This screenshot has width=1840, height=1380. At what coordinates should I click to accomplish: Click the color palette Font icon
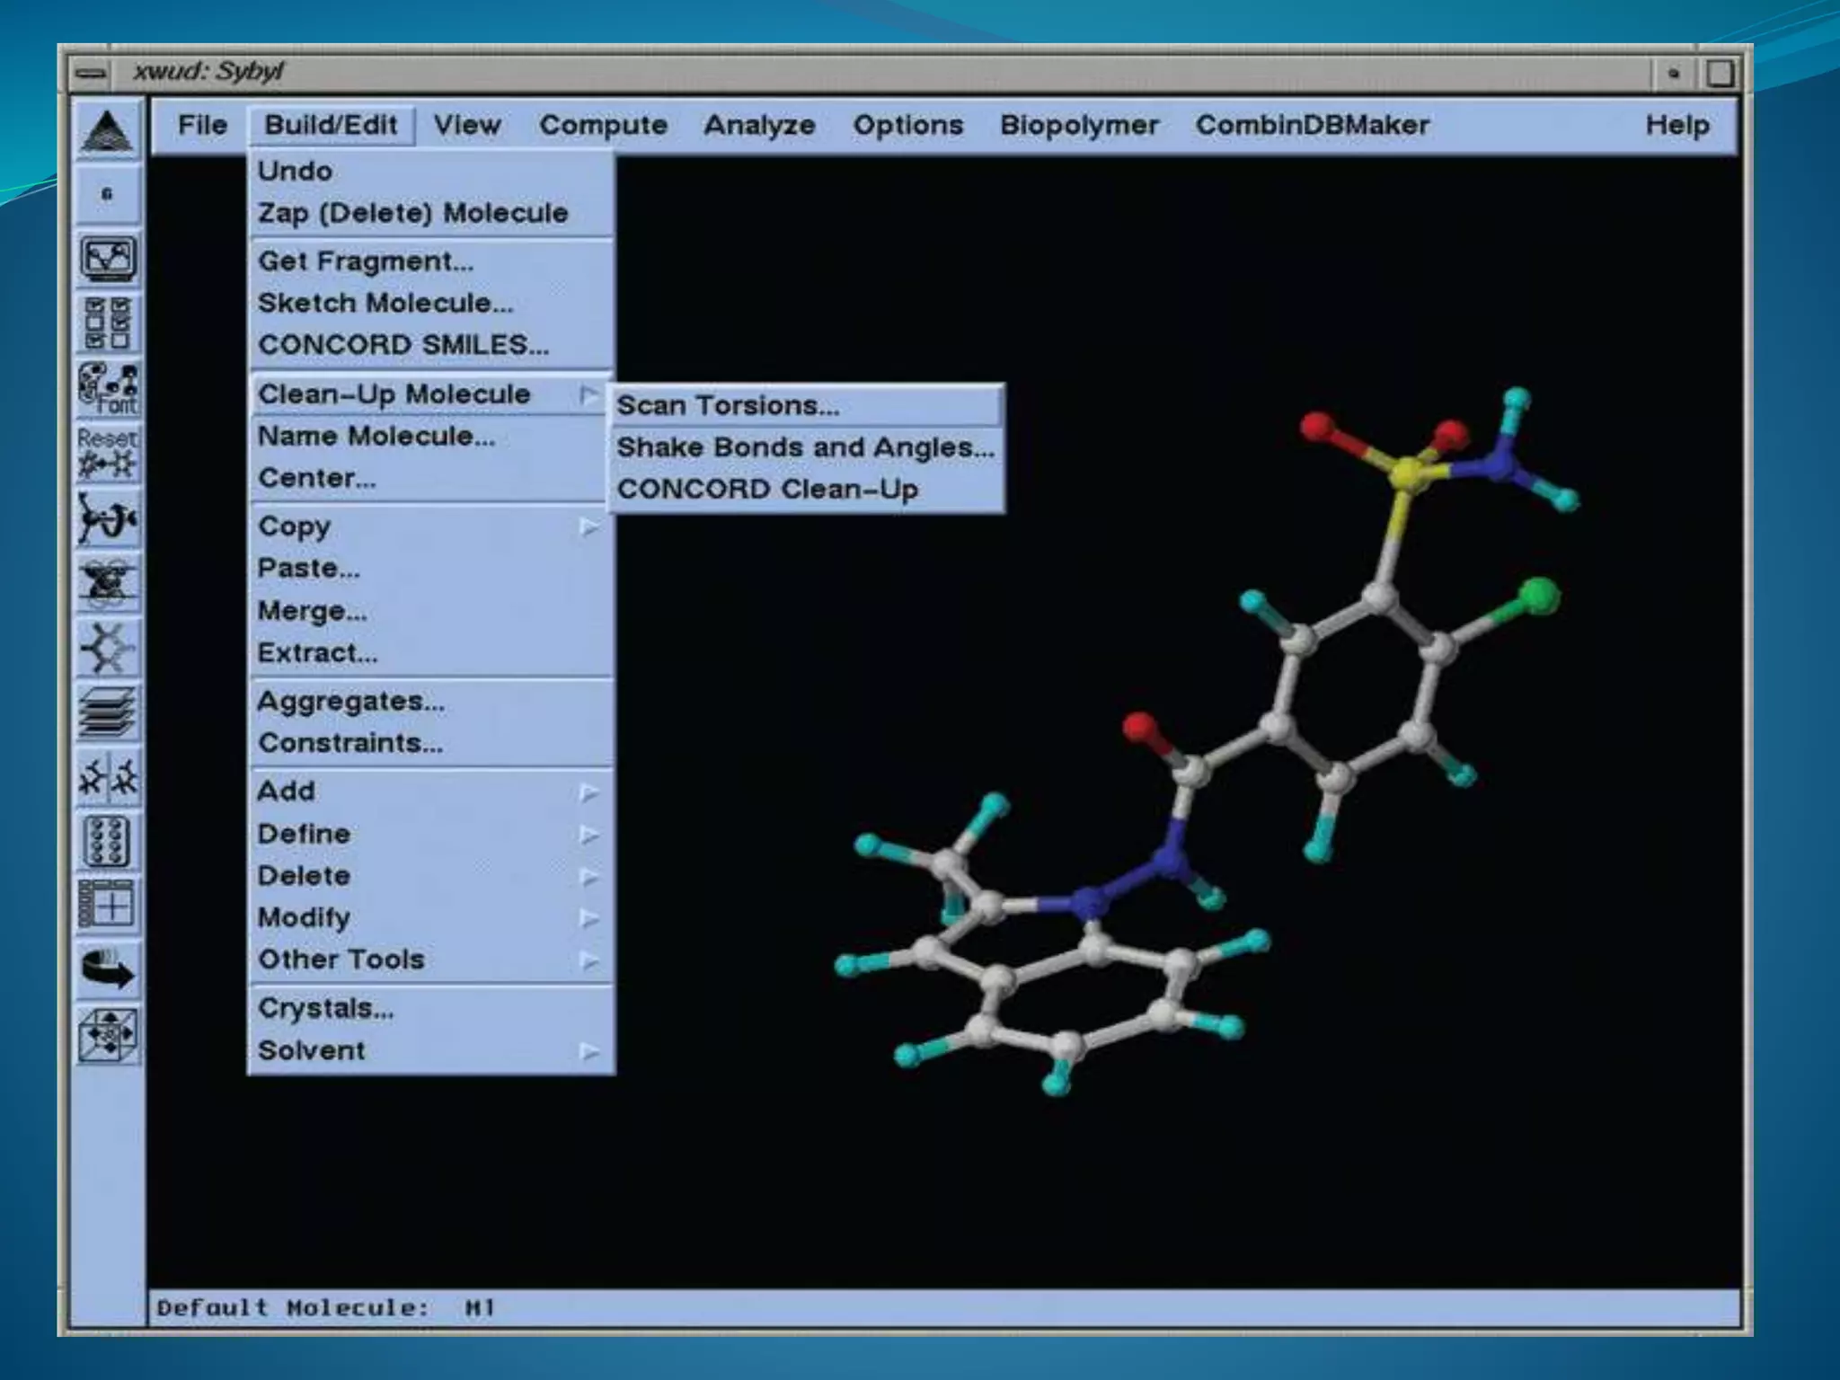[108, 388]
